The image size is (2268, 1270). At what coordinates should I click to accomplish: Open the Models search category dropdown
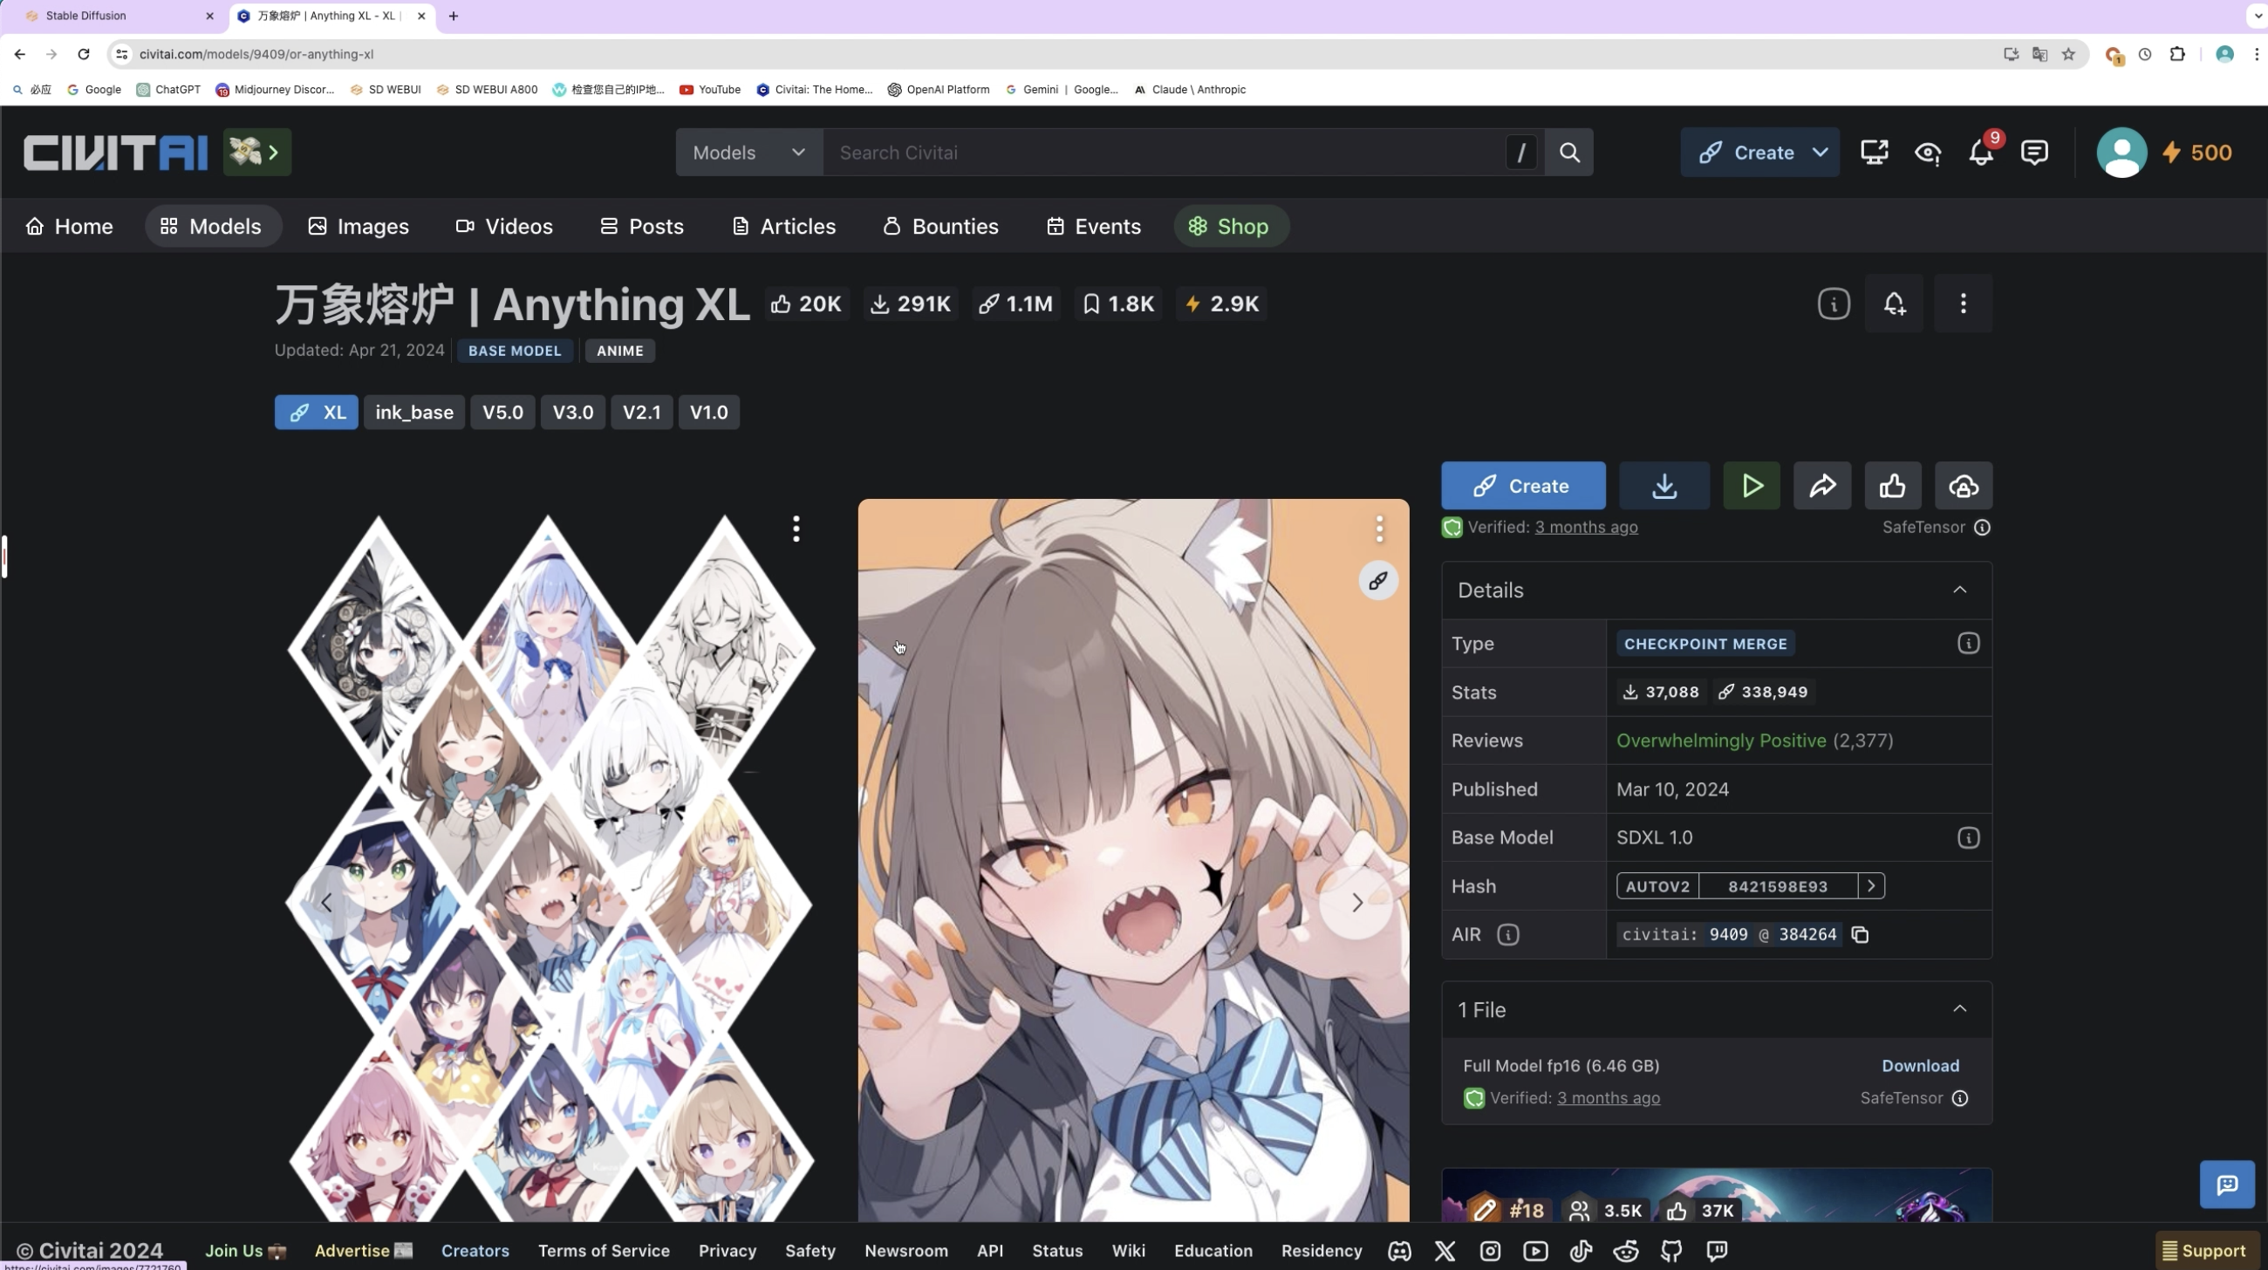coord(749,153)
